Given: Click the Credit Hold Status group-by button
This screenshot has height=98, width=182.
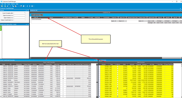Looking at the screenshot, I should pos(37,15).
